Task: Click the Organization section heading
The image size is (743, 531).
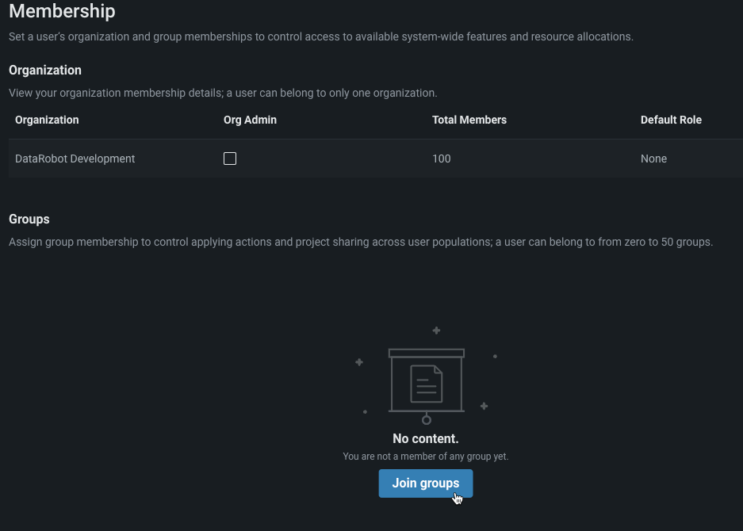Action: pyautogui.click(x=45, y=71)
